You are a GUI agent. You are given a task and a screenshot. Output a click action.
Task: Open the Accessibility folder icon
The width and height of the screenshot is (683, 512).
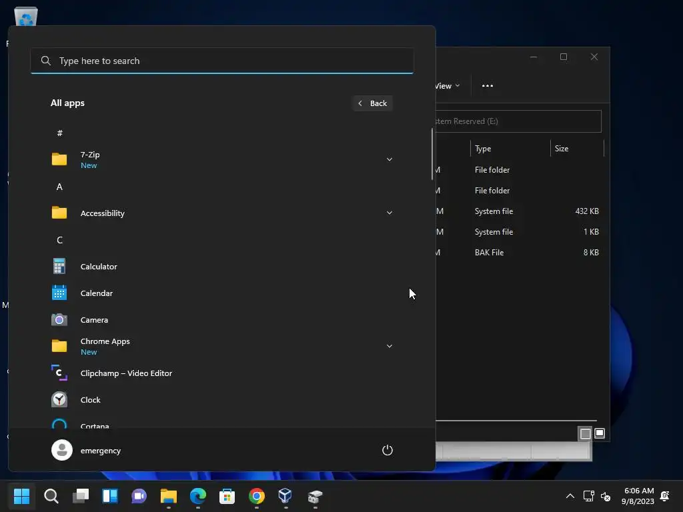(x=59, y=213)
